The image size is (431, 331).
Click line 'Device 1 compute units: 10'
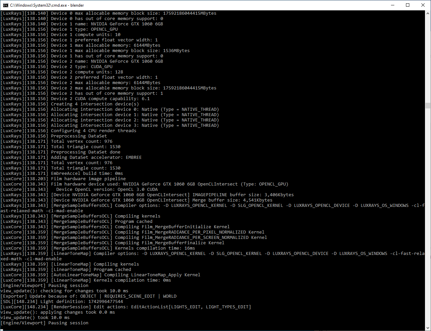point(60,35)
